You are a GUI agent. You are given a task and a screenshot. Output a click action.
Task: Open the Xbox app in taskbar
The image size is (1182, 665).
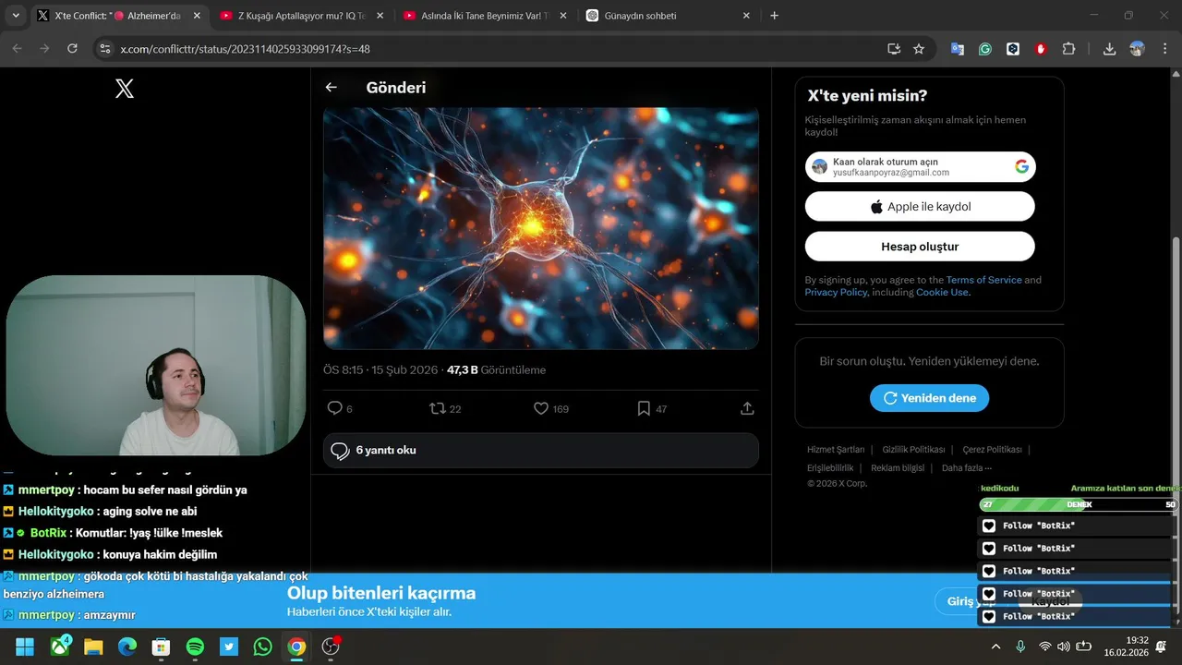pos(60,647)
